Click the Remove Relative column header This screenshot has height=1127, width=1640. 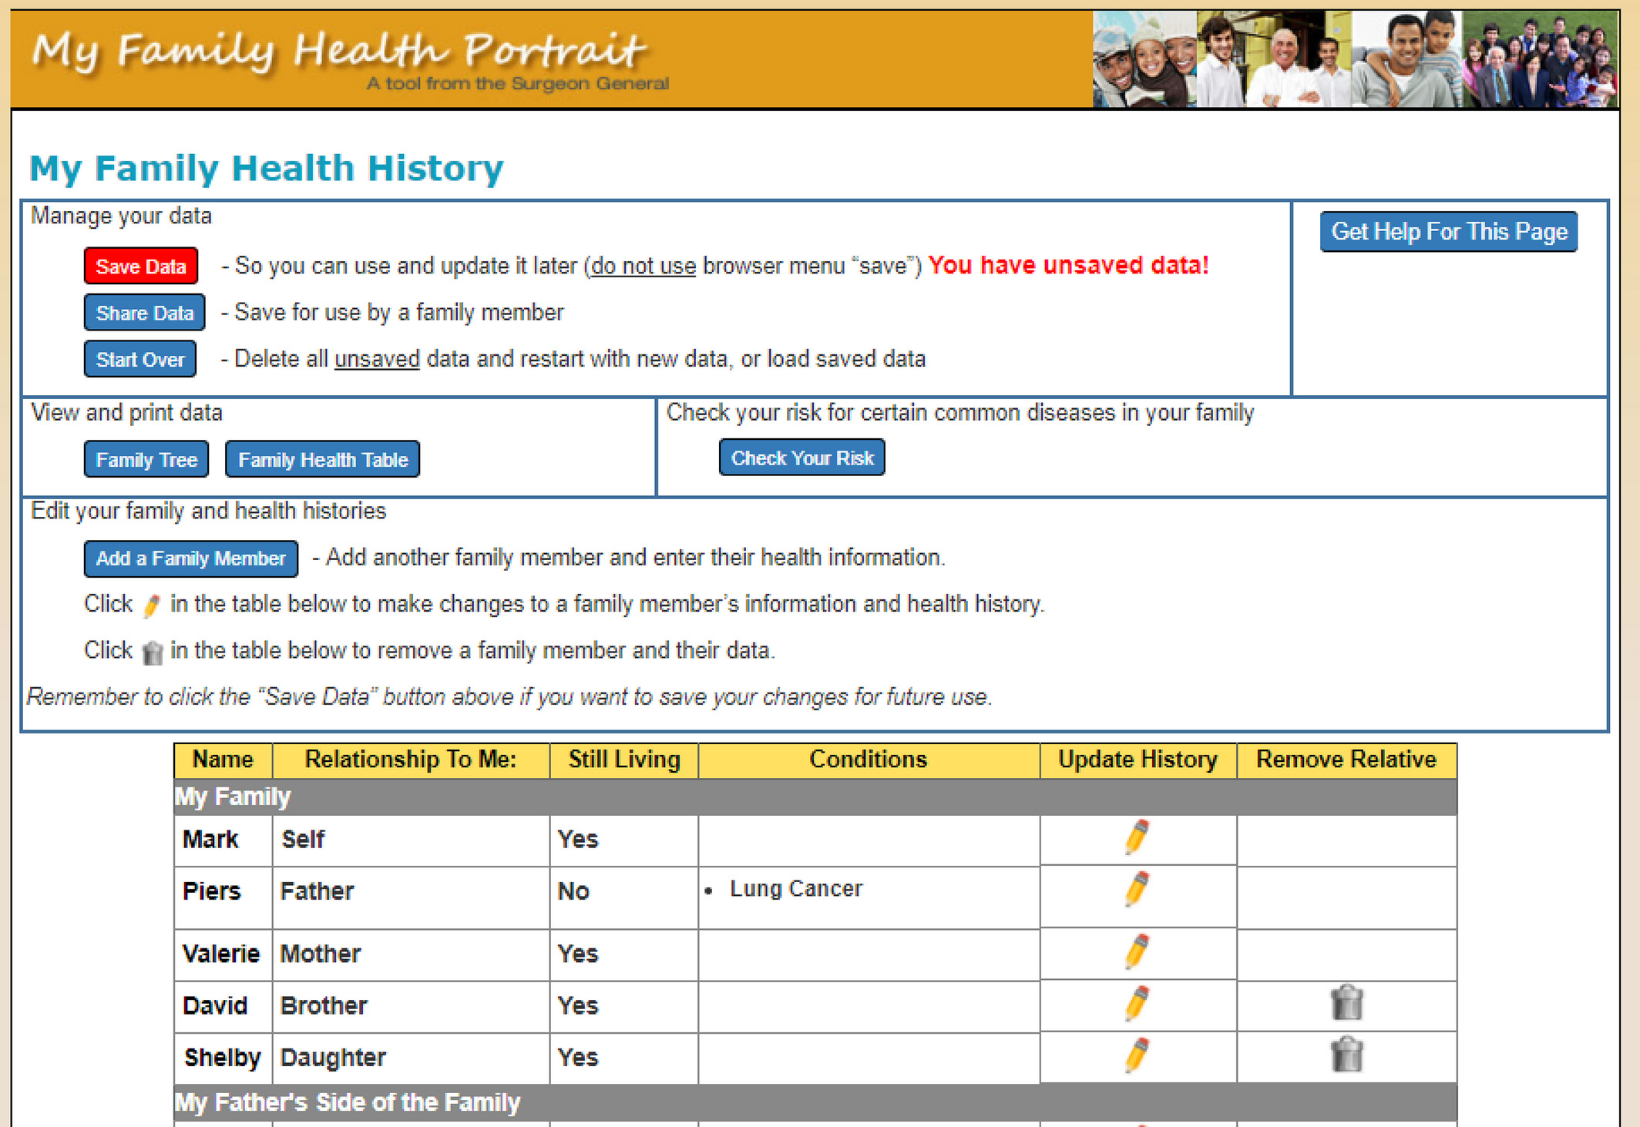pos(1346,760)
